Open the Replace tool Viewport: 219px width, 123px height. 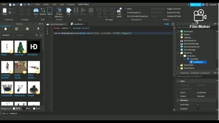(43, 10)
